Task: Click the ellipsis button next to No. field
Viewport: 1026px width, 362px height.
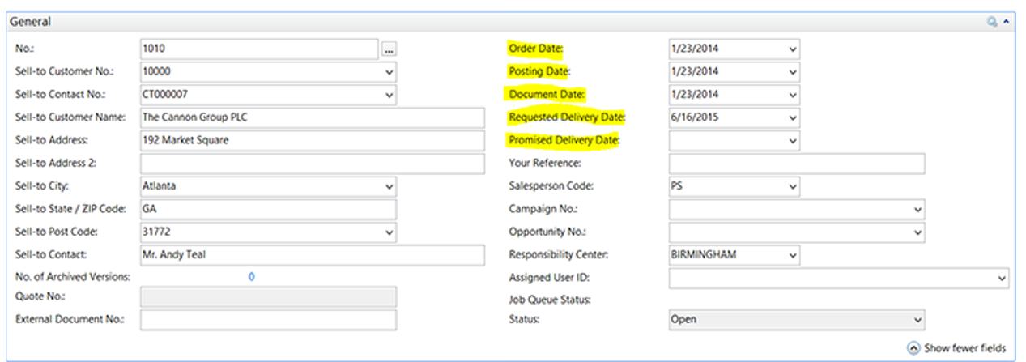Action: click(x=390, y=49)
